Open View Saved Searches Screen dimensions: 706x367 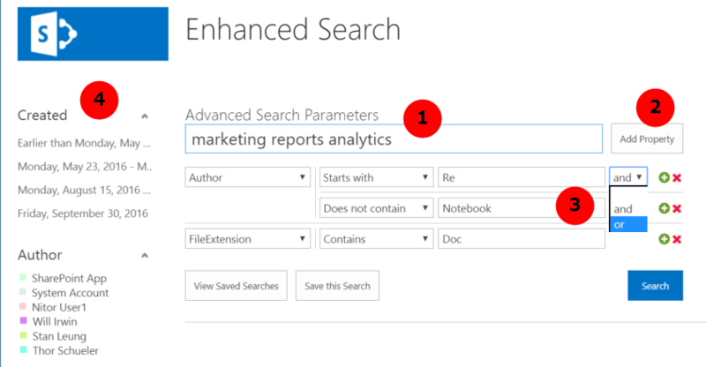tap(236, 286)
